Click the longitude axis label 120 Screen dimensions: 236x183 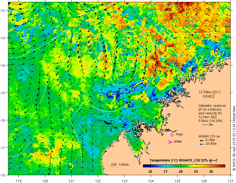click(x=45, y=181)
